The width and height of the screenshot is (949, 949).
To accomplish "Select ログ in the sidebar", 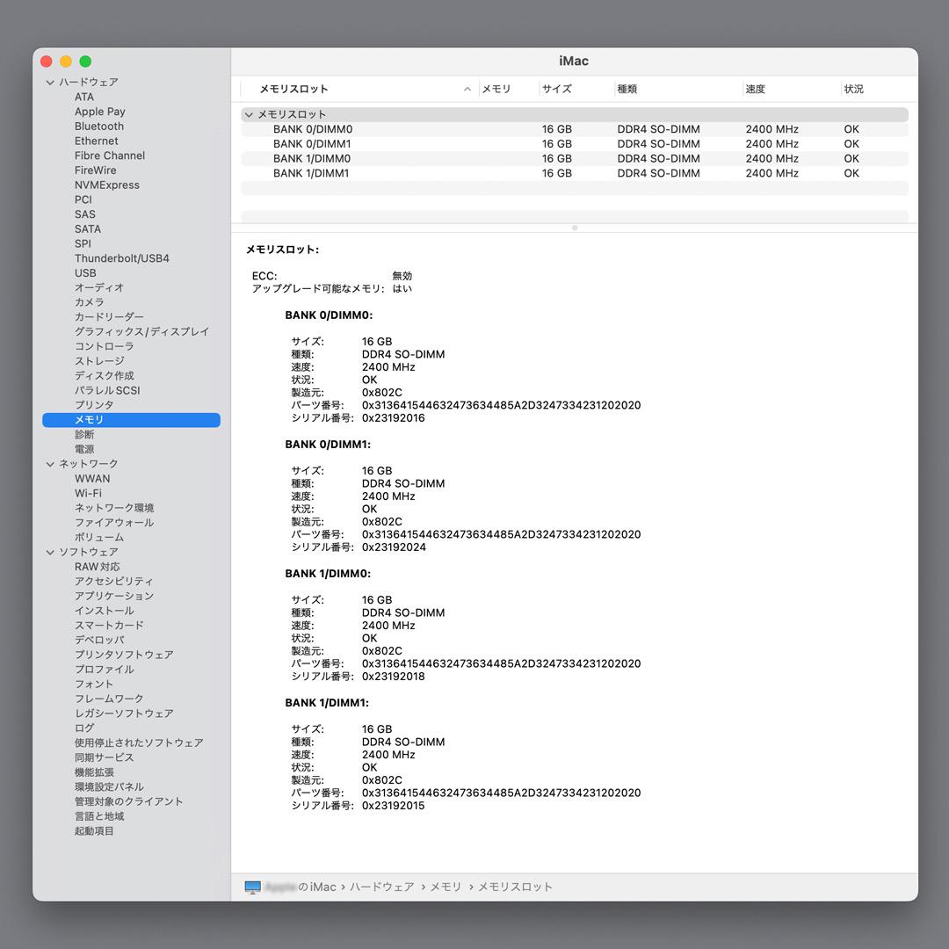I will click(84, 728).
